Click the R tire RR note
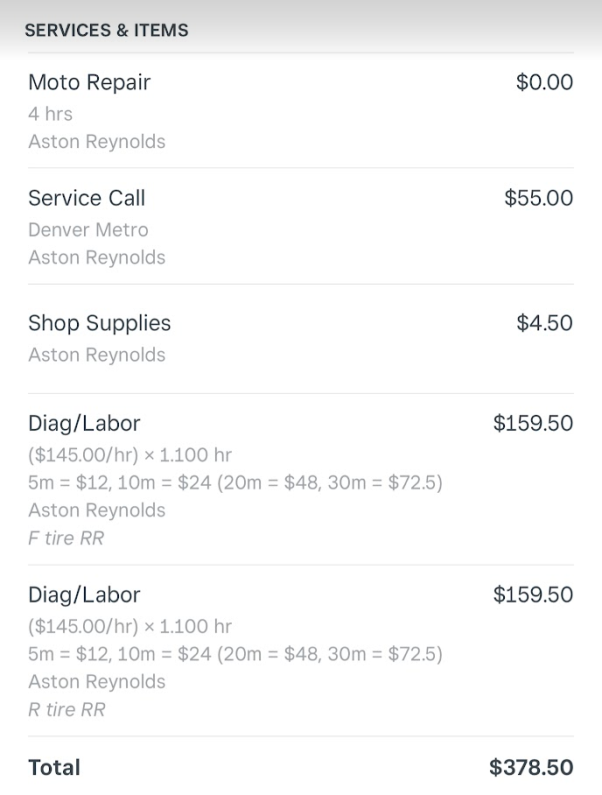 pyautogui.click(x=66, y=709)
